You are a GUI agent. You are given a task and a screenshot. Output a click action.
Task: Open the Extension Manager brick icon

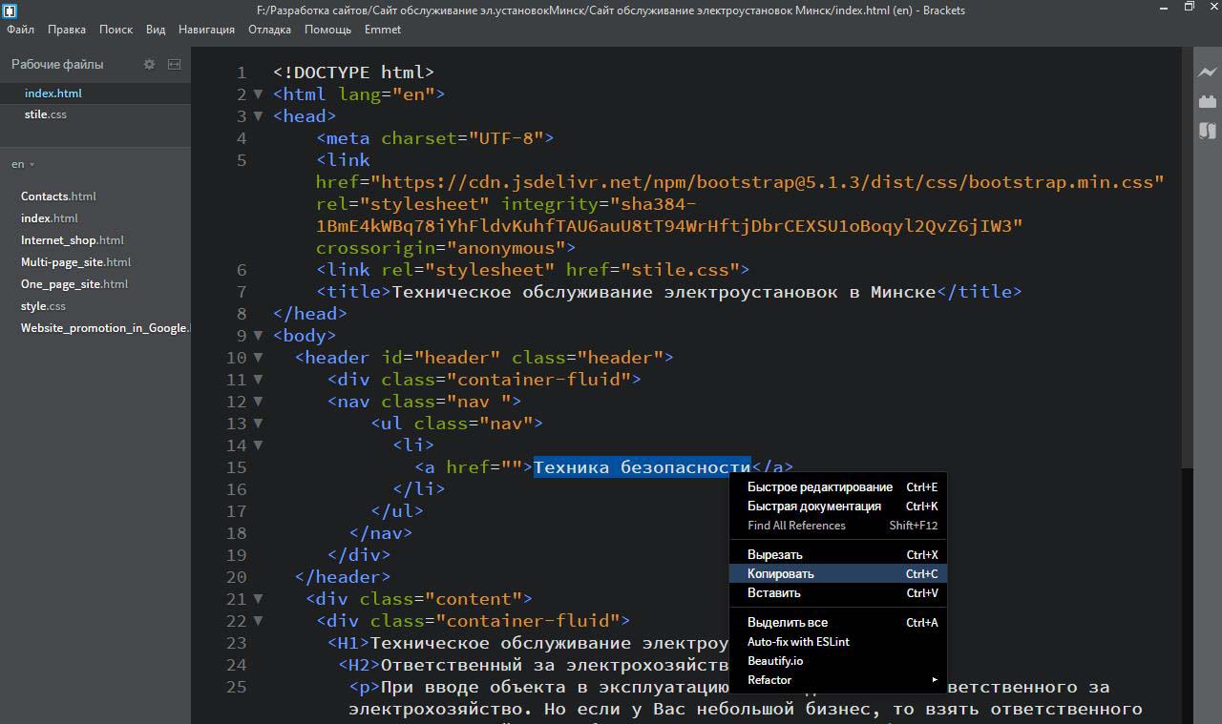click(x=1207, y=101)
